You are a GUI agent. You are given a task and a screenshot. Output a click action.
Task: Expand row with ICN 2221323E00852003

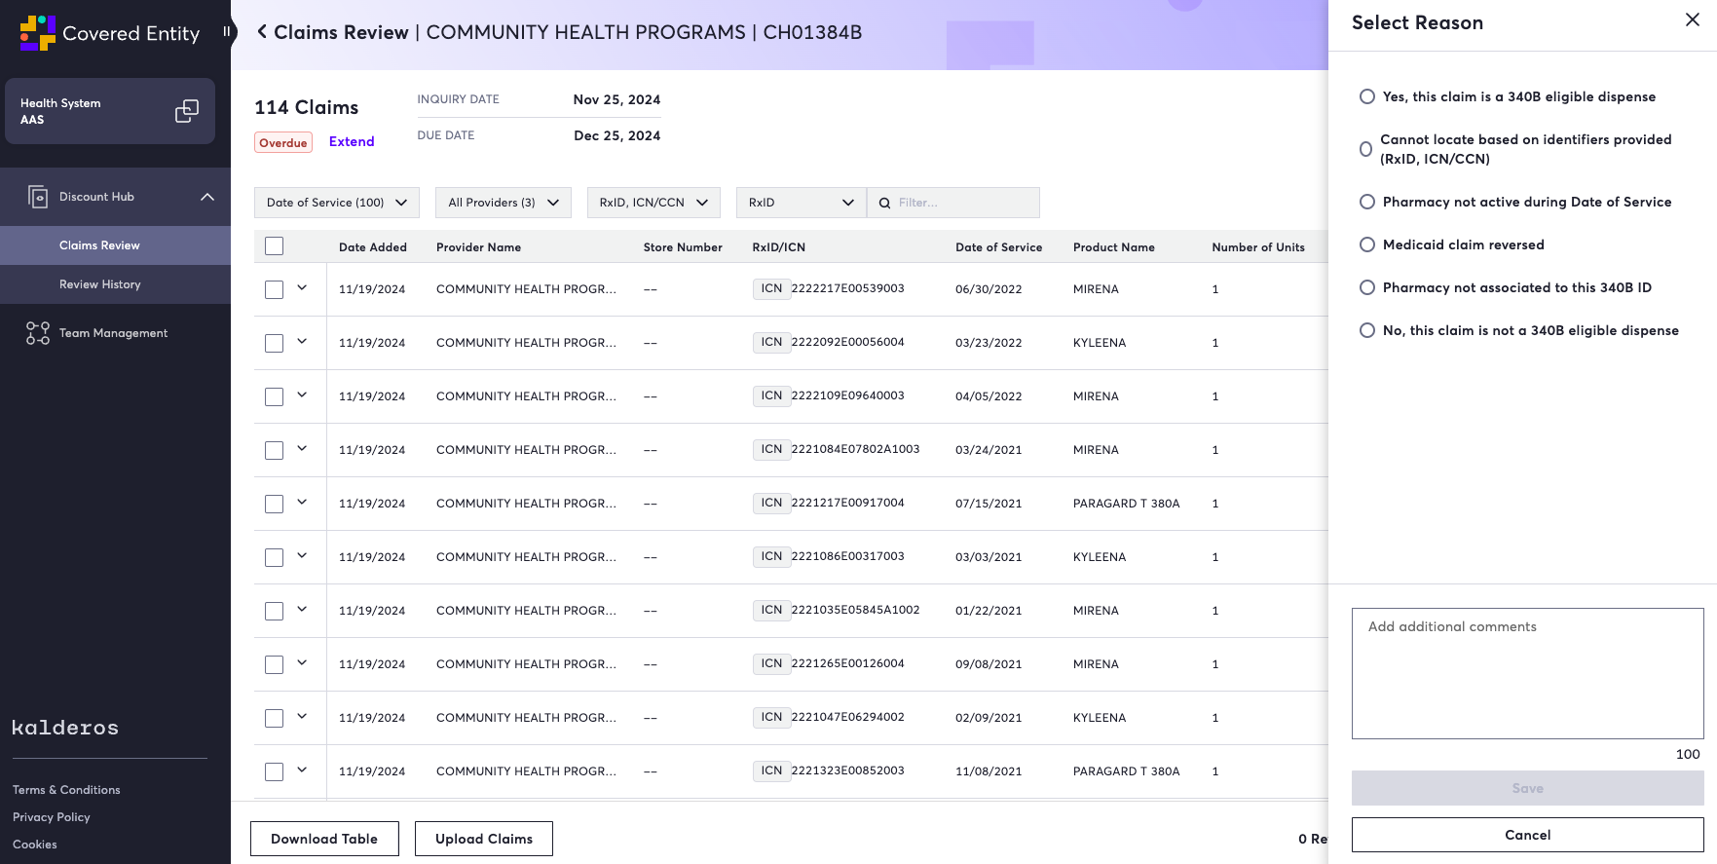pos(302,770)
